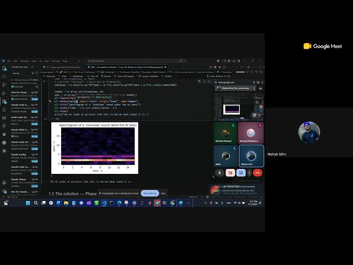Screen dimensions: 353x265
Task: Open shared screen preview in Meet window
Action: pos(238,106)
